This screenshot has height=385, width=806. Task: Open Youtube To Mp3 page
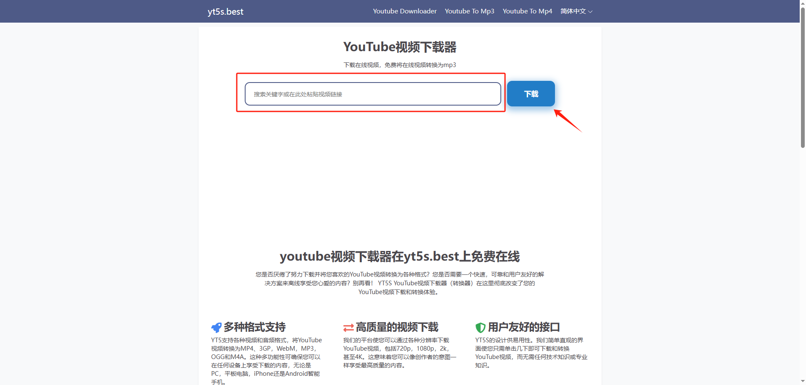point(469,11)
